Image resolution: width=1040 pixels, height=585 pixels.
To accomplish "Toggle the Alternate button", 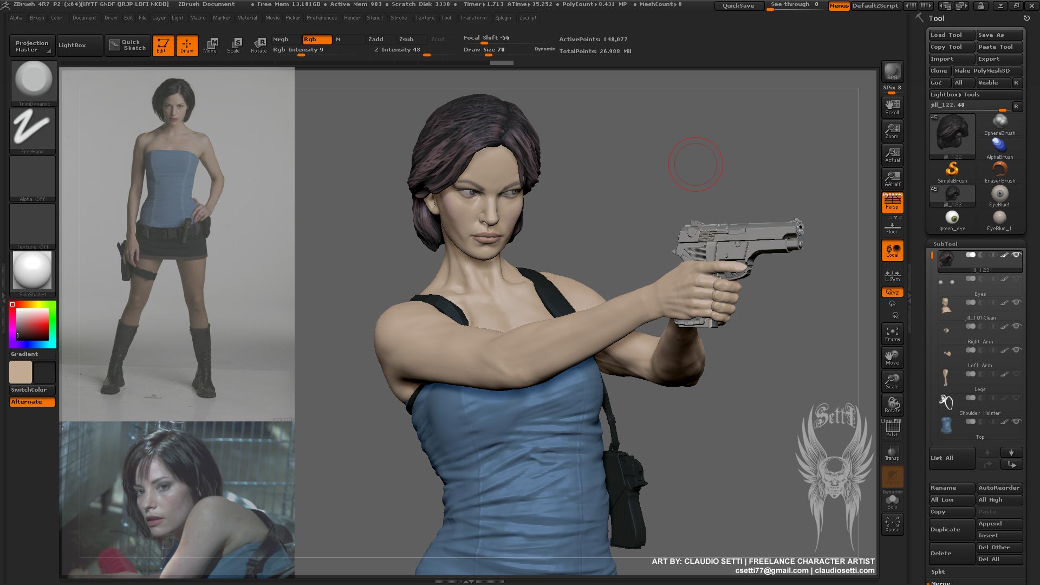I will point(33,402).
